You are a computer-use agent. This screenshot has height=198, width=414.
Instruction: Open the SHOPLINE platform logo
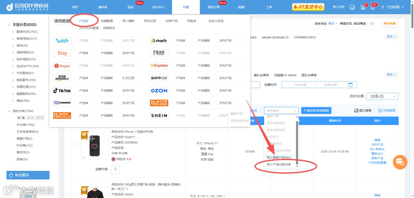(159, 78)
